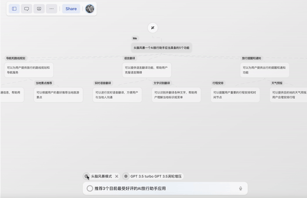Open the card 可以为用户提供旅行的路线规划和导航服务
Viewport: 307px width, 198px height.
pos(29,70)
